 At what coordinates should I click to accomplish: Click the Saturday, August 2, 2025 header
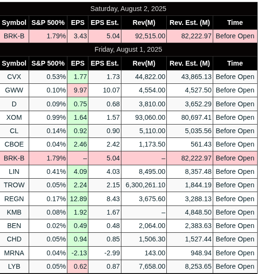pos(128,9)
